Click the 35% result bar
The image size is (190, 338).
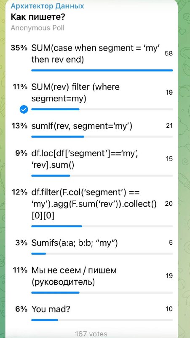pyautogui.click(x=102, y=70)
